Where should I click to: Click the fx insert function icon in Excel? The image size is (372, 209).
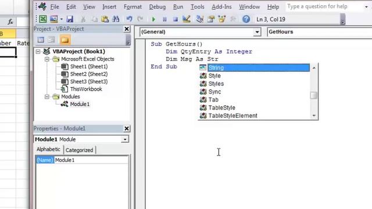click(10, 22)
